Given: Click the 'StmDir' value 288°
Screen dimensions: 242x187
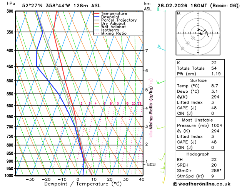Looking at the screenshot, I should (x=216, y=170).
